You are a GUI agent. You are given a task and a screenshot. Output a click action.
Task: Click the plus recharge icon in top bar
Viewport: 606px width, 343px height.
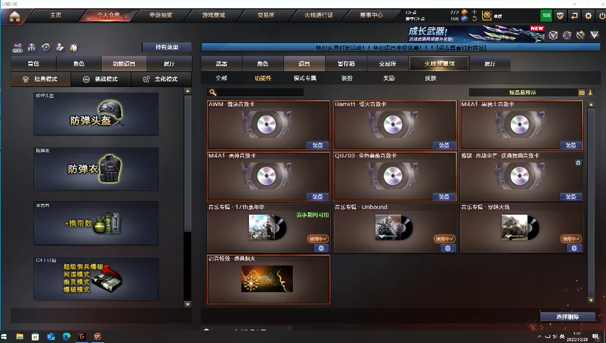coord(475,12)
